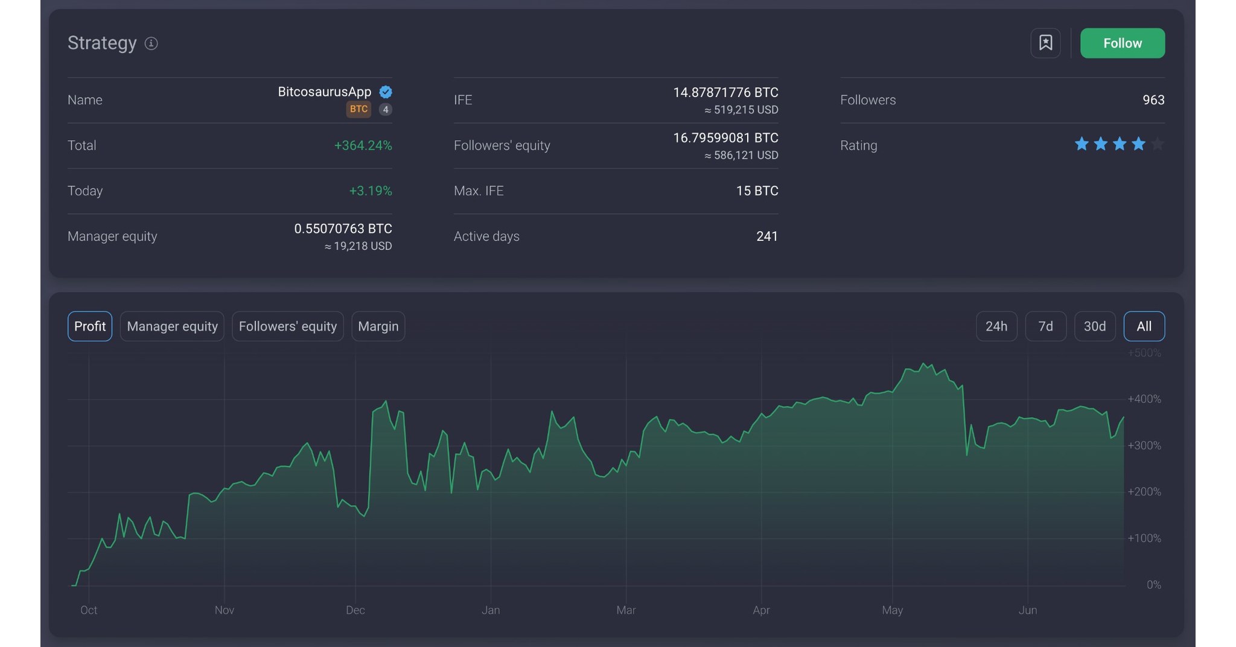This screenshot has width=1236, height=647.
Task: Open the Strategy info tooltip
Action: [x=151, y=43]
